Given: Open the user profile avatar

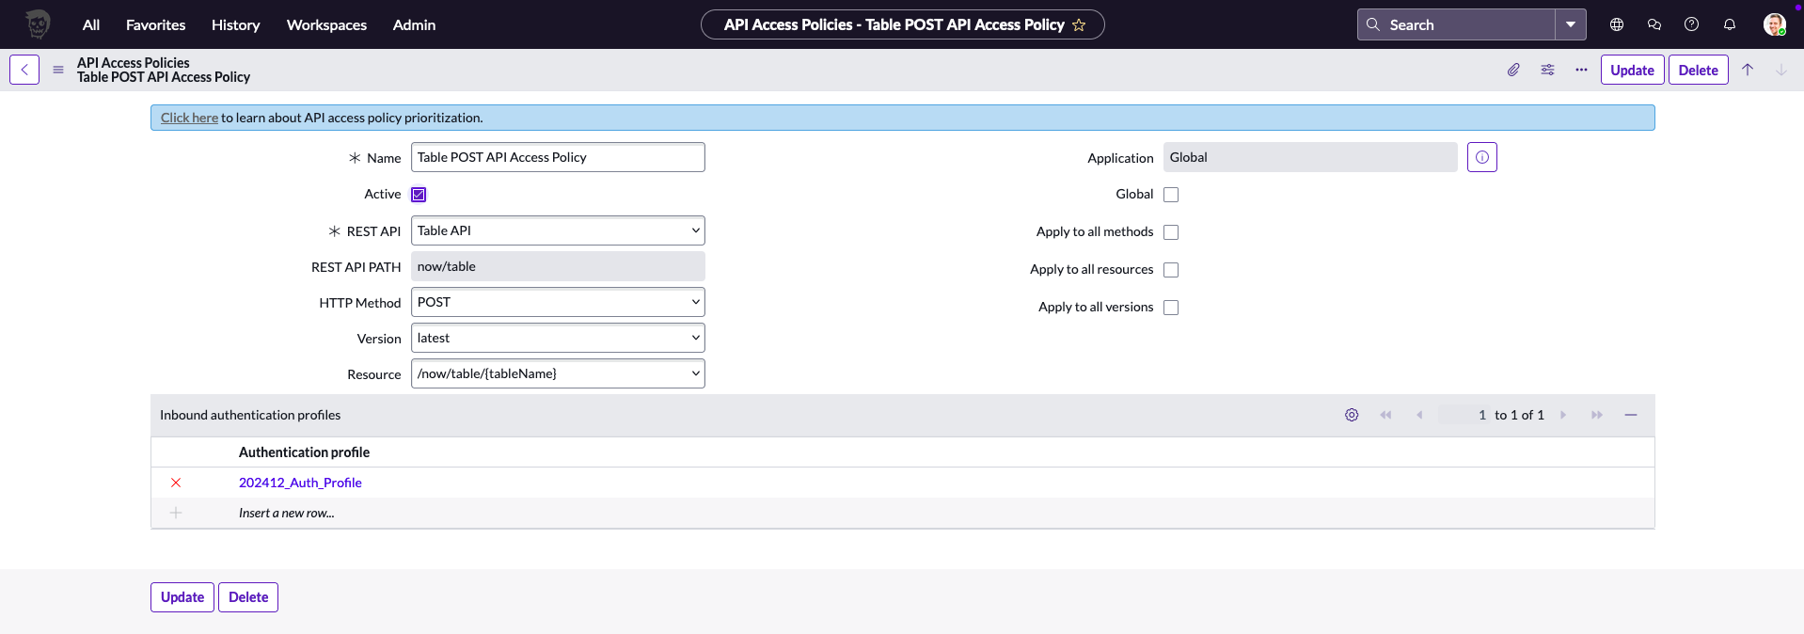Looking at the screenshot, I should (1775, 24).
